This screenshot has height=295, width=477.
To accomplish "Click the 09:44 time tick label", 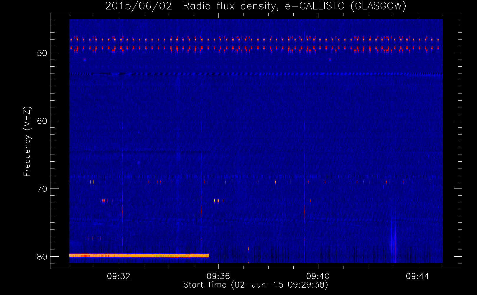I will tap(418, 276).
